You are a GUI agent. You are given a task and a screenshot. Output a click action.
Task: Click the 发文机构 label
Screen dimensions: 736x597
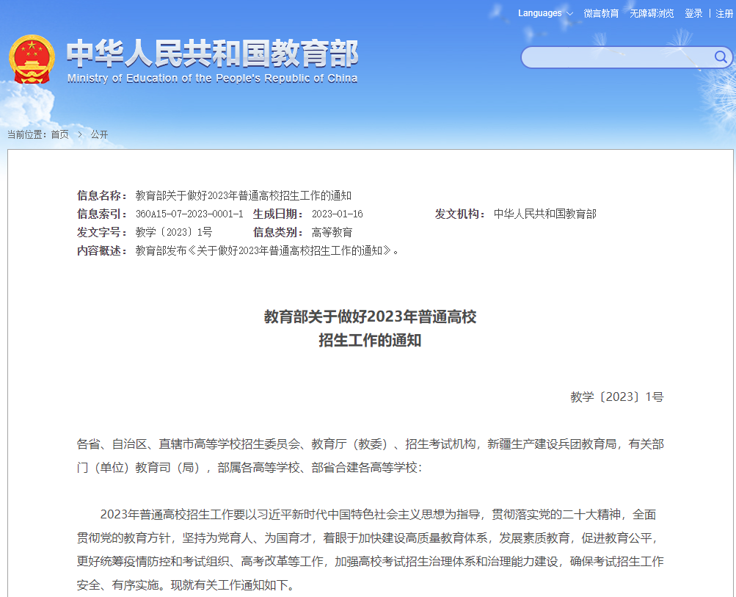pos(460,214)
